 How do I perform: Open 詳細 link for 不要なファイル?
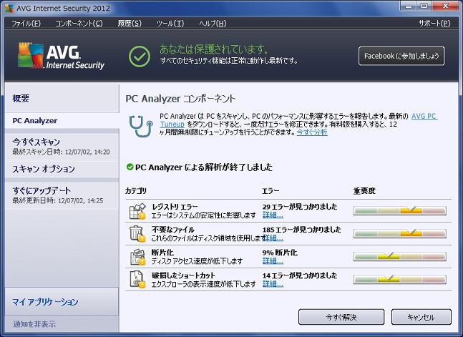click(x=273, y=238)
